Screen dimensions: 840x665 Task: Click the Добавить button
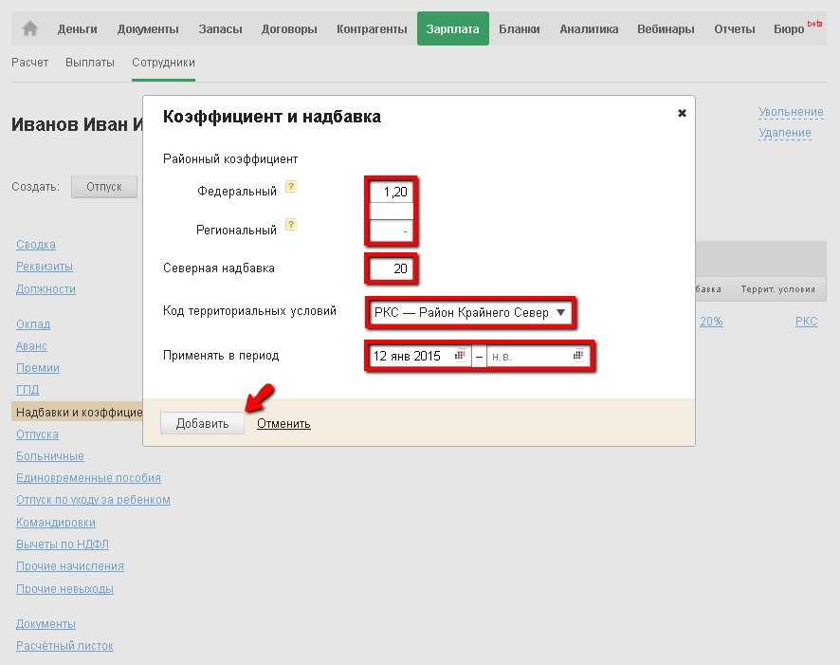point(203,423)
